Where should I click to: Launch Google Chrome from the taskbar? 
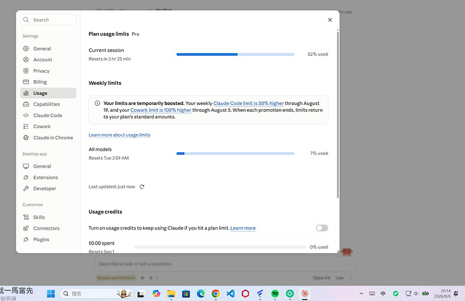[216, 294]
